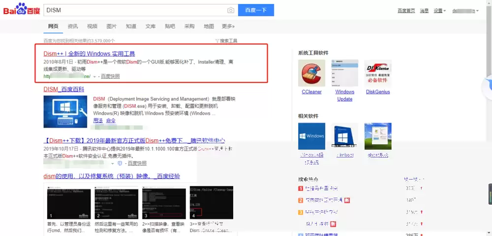
Task: Switch to the 采购 tab
Action: 189,26
